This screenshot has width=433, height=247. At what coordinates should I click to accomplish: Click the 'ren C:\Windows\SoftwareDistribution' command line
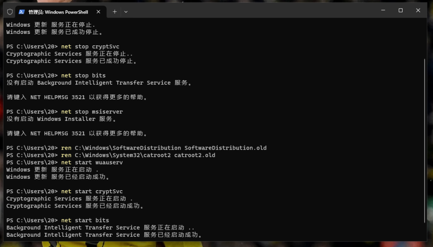click(x=137, y=148)
